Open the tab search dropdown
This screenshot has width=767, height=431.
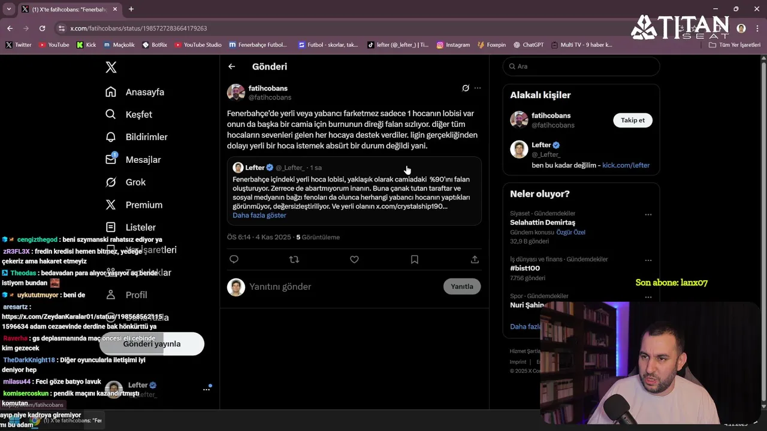tap(8, 9)
